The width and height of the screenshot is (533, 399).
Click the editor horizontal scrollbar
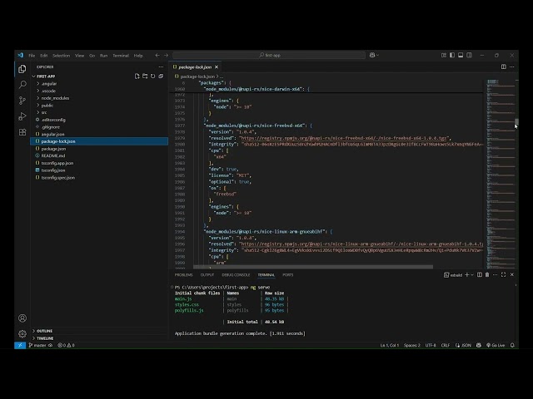pos(313,267)
